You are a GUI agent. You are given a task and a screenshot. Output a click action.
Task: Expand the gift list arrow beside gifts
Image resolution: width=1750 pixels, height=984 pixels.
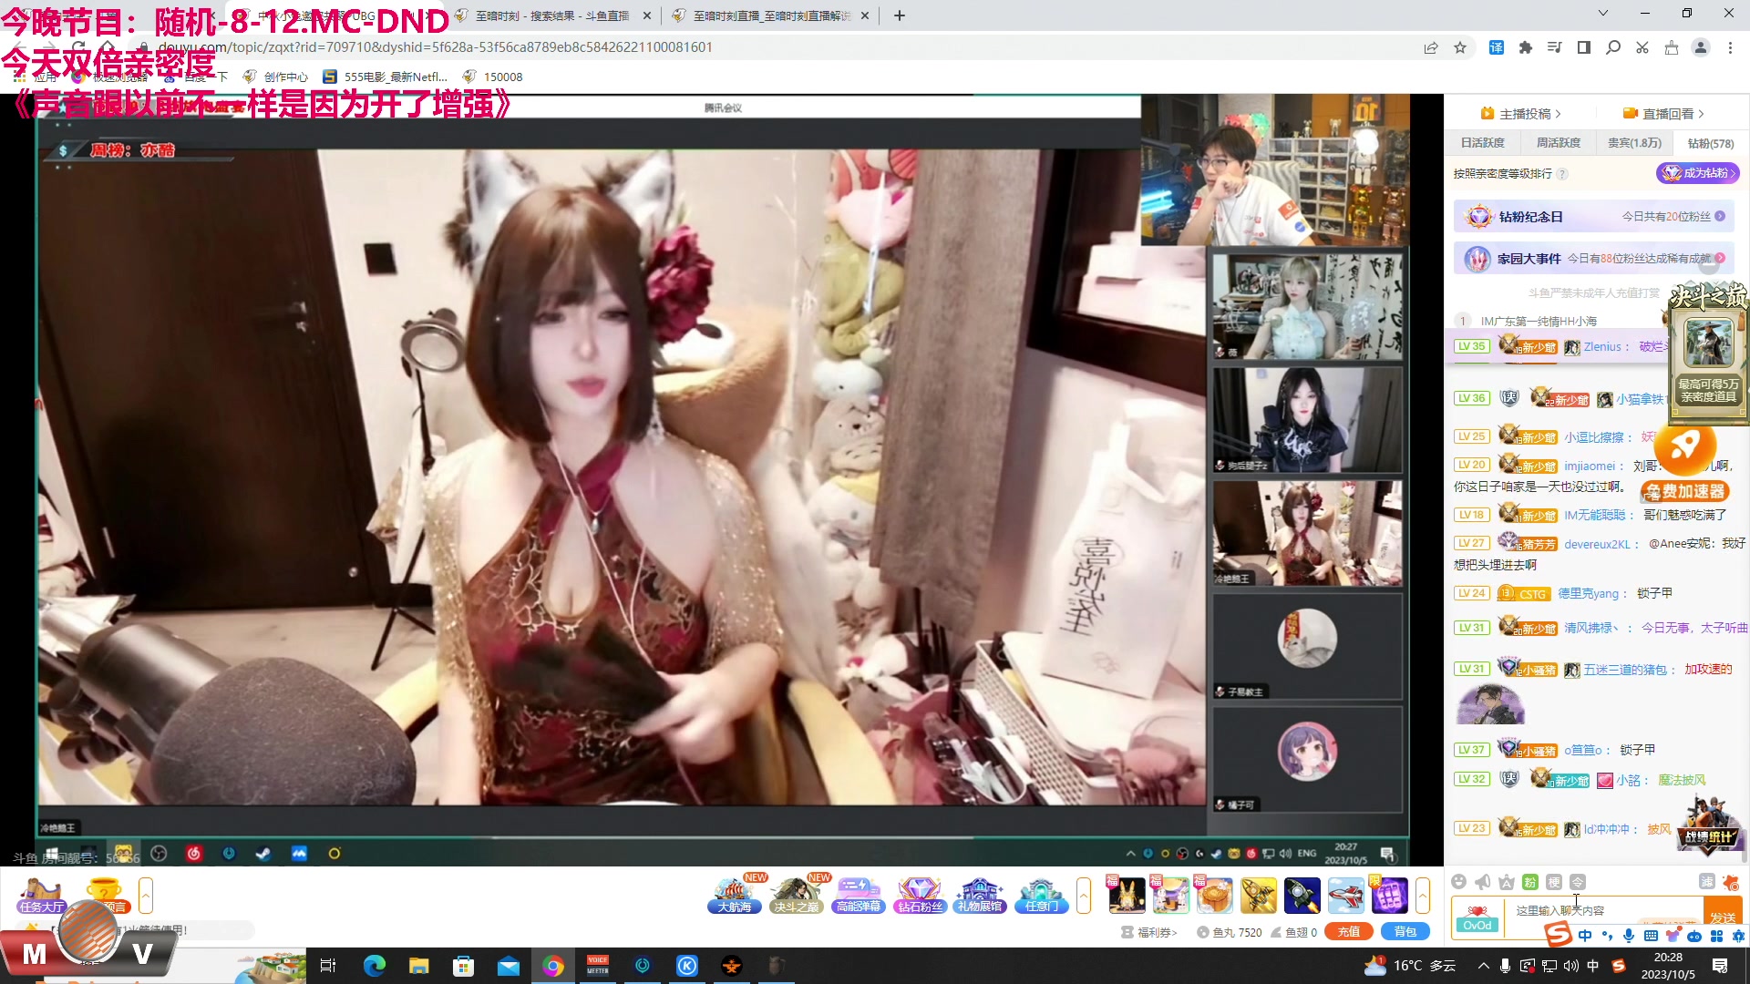1423,896
